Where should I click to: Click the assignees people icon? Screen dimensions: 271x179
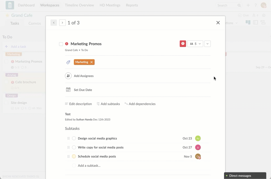pos(68,76)
